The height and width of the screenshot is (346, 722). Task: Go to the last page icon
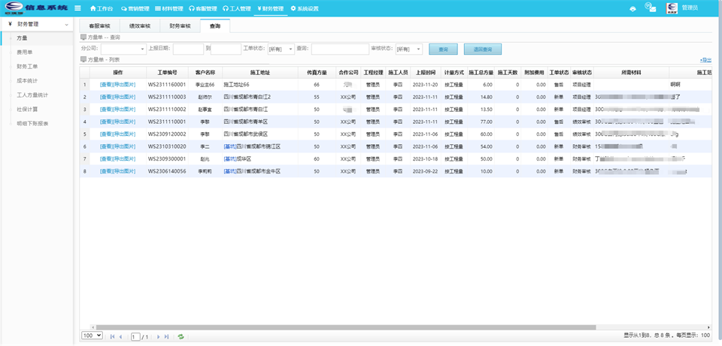166,336
